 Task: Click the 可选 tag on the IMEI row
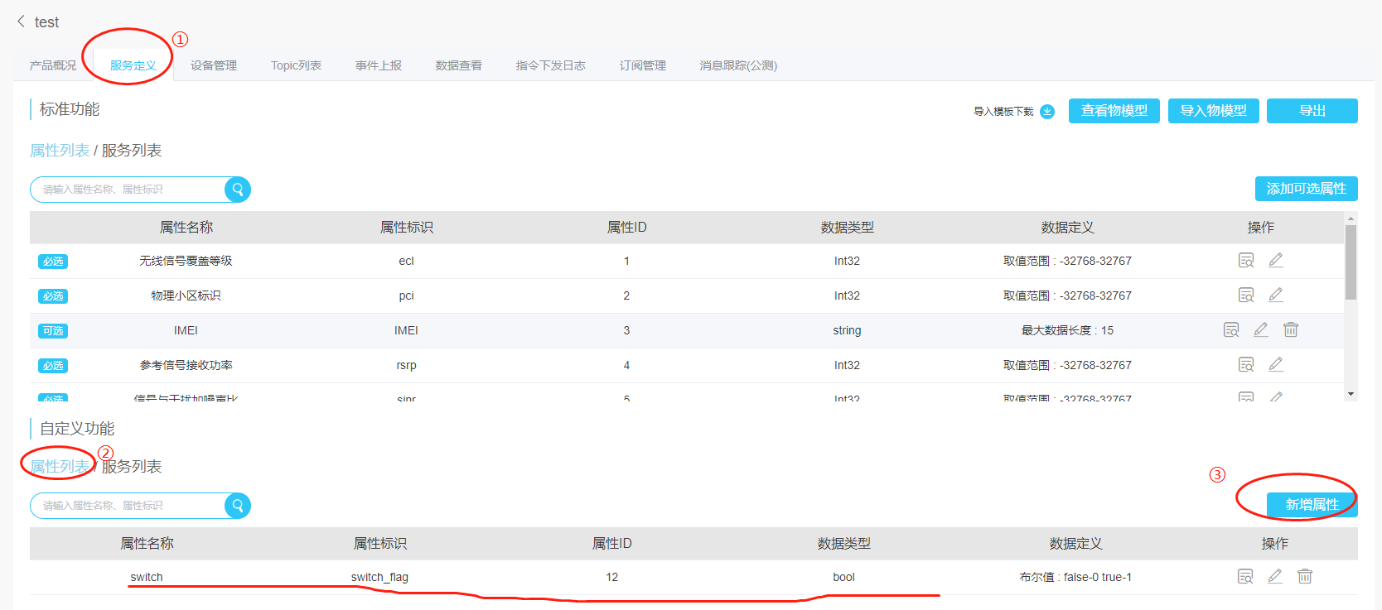53,331
